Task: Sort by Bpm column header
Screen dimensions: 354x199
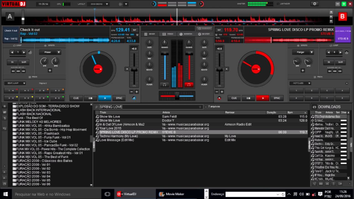Action: [x=297, y=112]
